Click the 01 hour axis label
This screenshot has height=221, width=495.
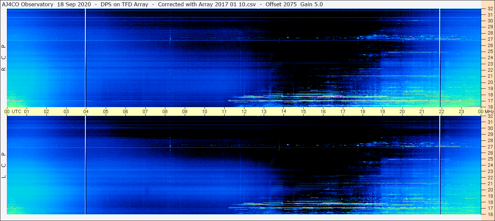(x=27, y=111)
